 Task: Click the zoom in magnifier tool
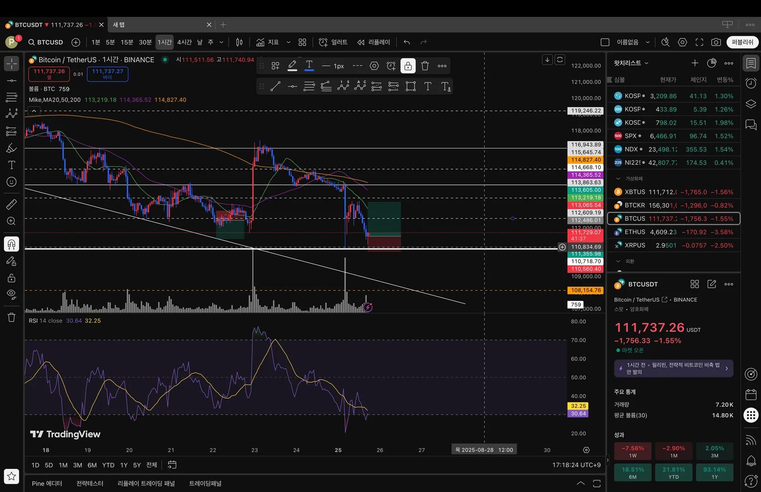[x=11, y=221]
